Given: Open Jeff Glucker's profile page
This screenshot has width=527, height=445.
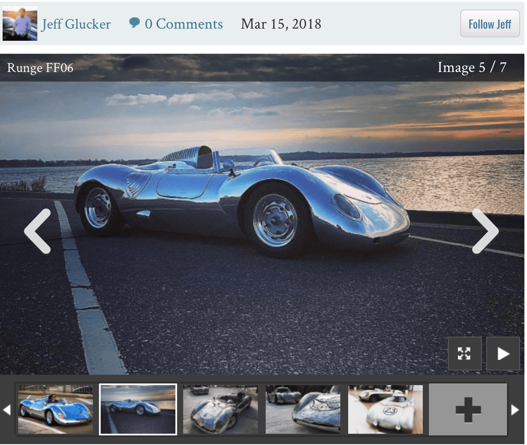Looking at the screenshot, I should [76, 24].
